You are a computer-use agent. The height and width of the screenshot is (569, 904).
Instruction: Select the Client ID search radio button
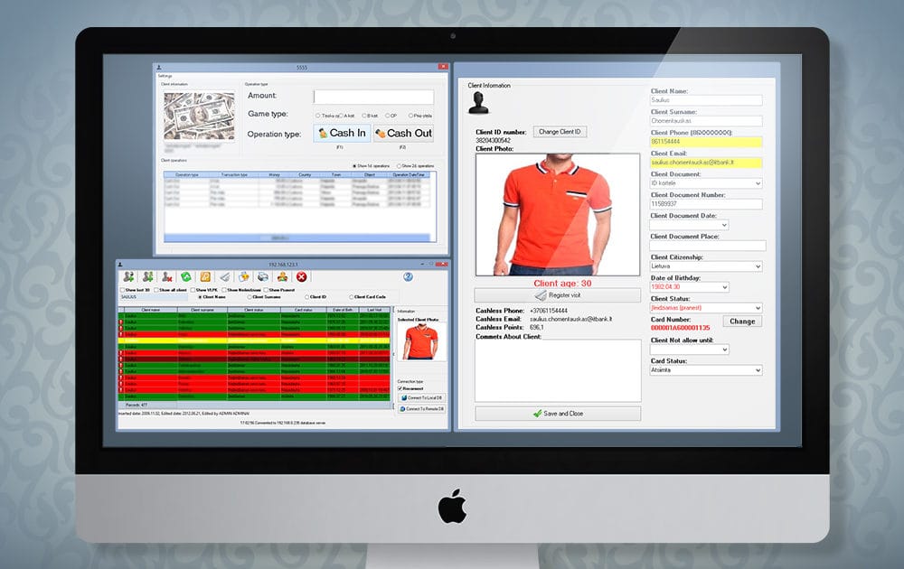pos(306,297)
